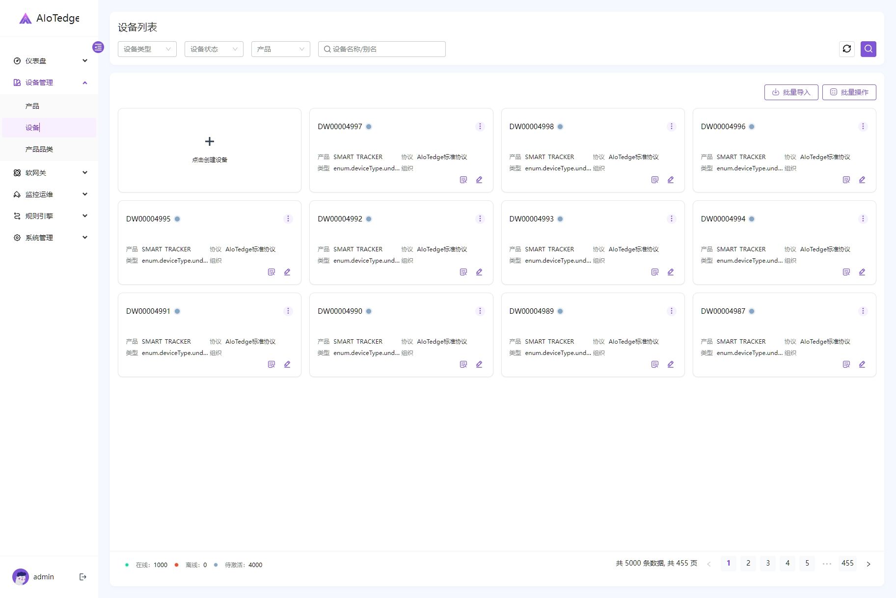Click the refresh icon button
896x598 pixels.
pyautogui.click(x=847, y=49)
